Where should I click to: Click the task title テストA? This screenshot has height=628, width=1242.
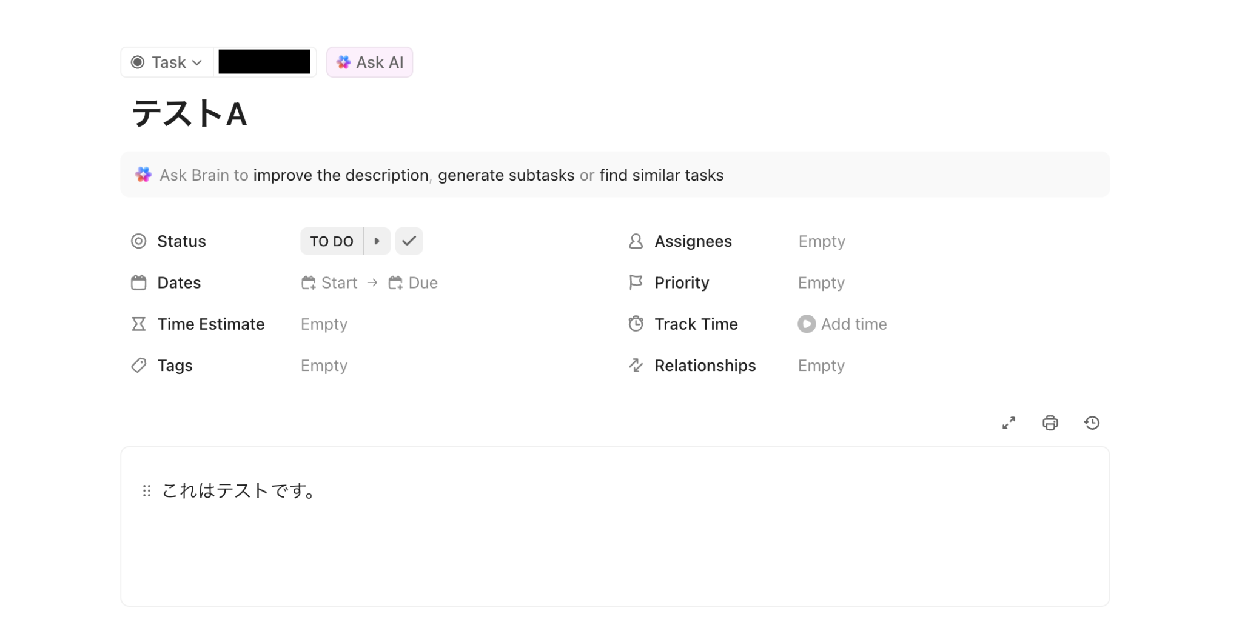coord(189,114)
